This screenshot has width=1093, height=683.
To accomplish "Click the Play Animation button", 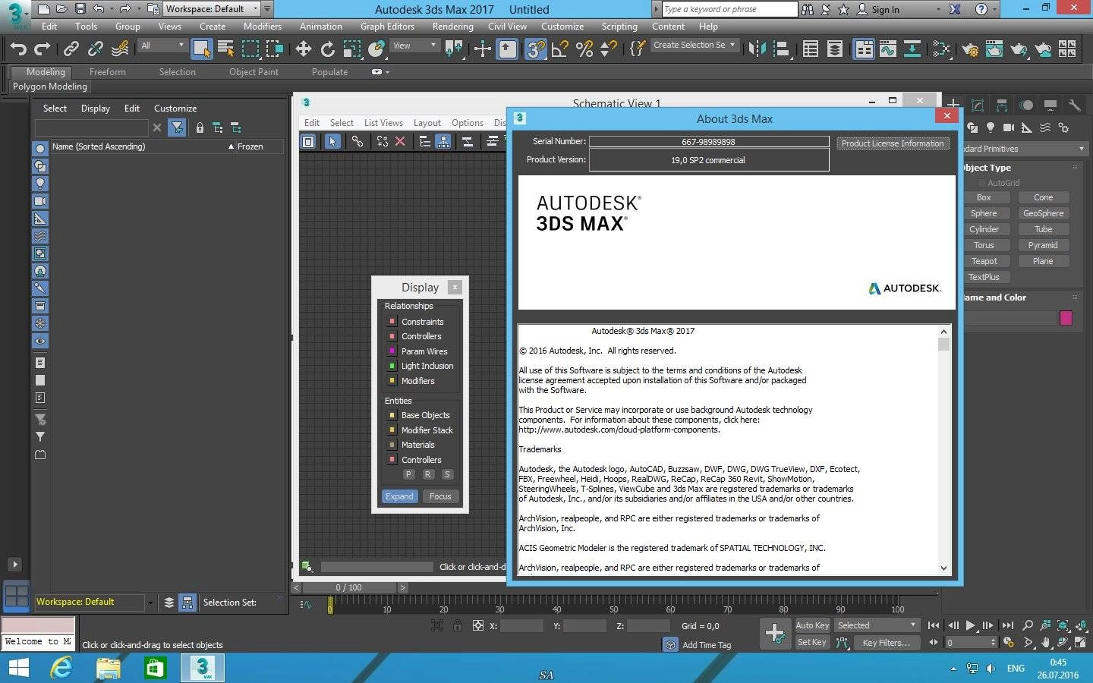I will [x=970, y=625].
